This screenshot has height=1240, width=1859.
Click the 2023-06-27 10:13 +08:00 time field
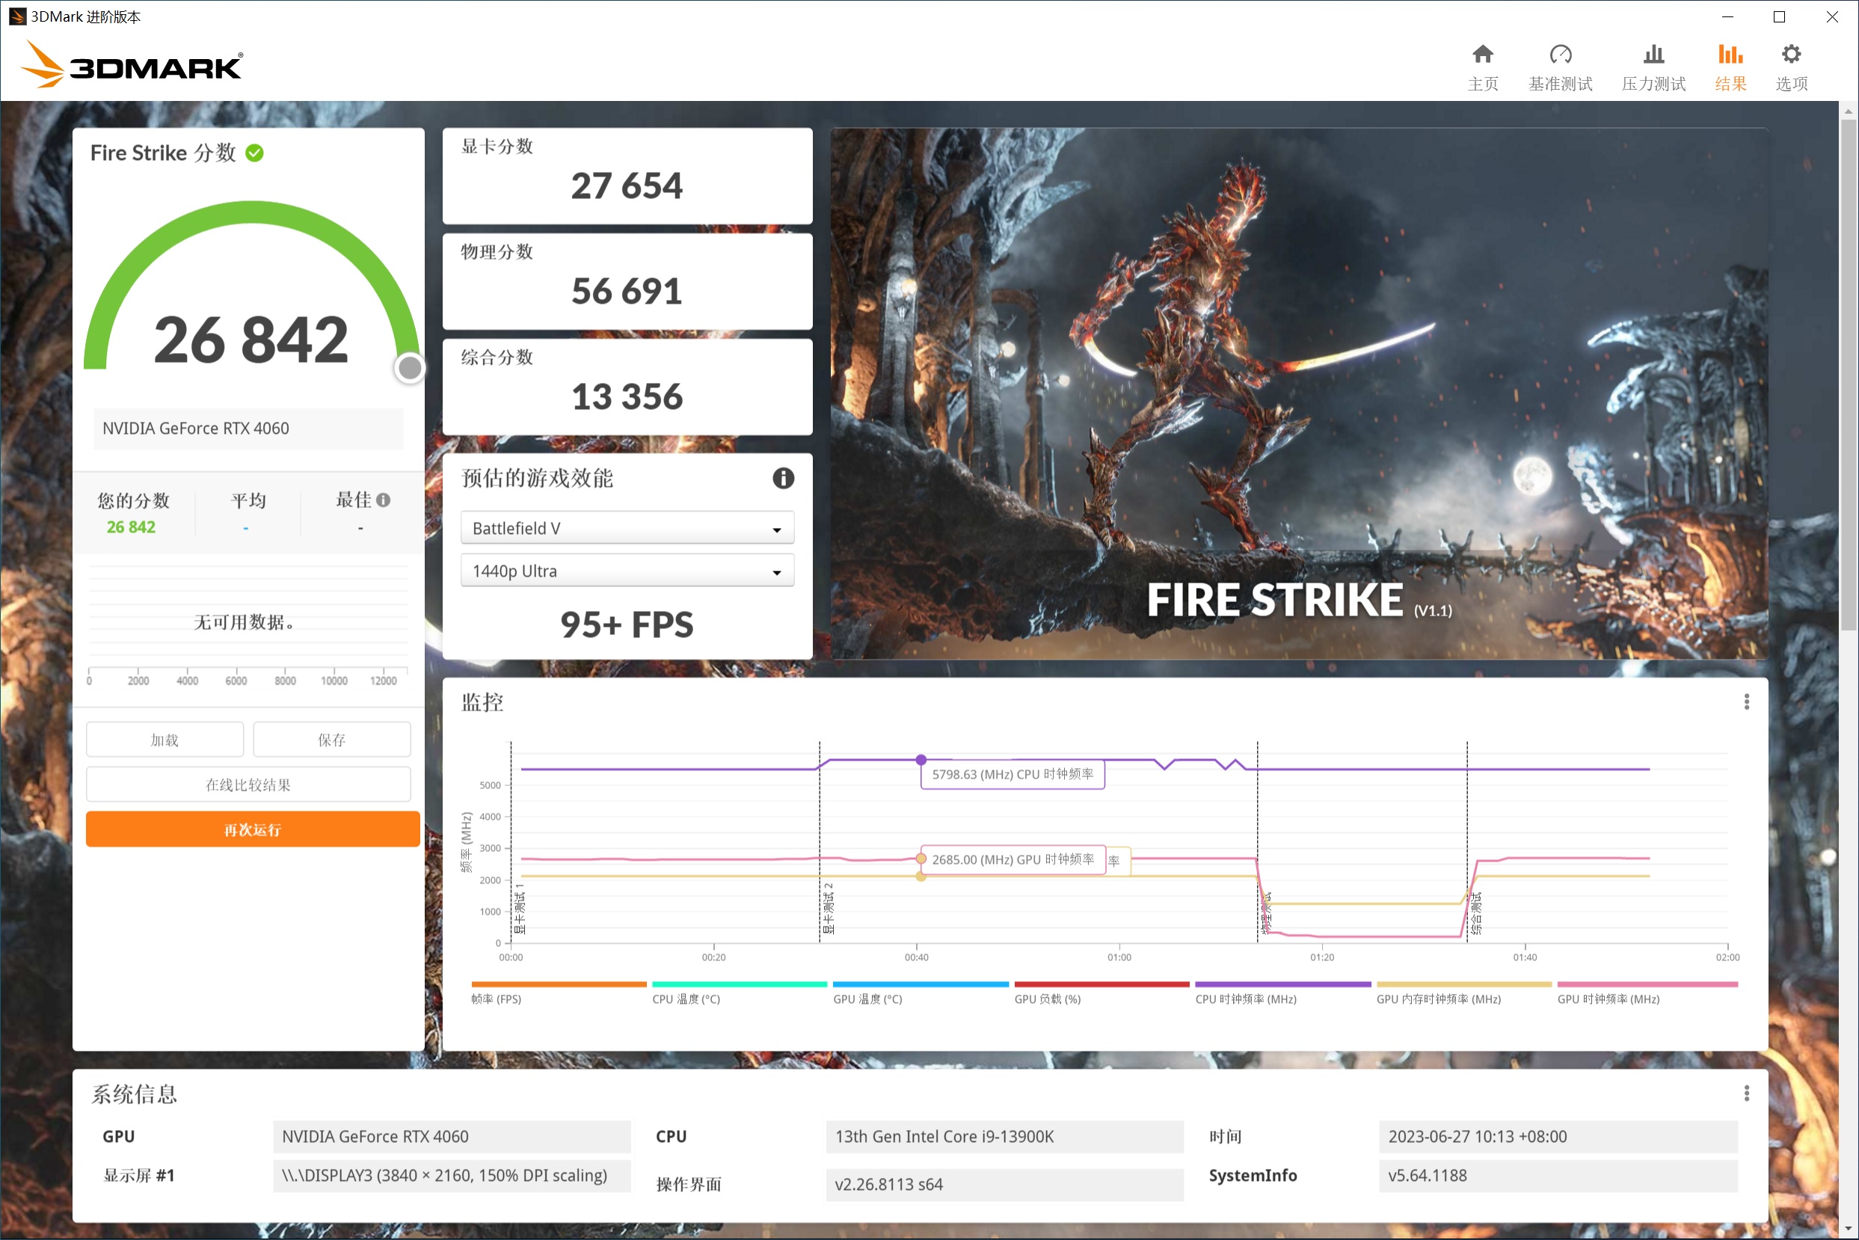(x=1558, y=1136)
